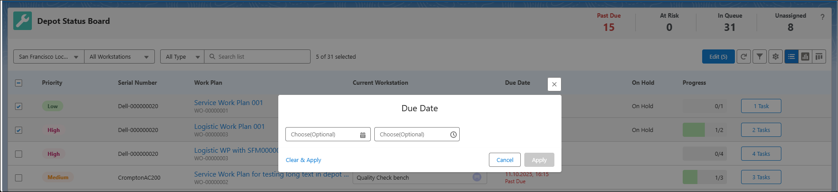Click the At Risk 0 counter
Image resolution: width=838 pixels, height=192 pixels.
pos(669,22)
